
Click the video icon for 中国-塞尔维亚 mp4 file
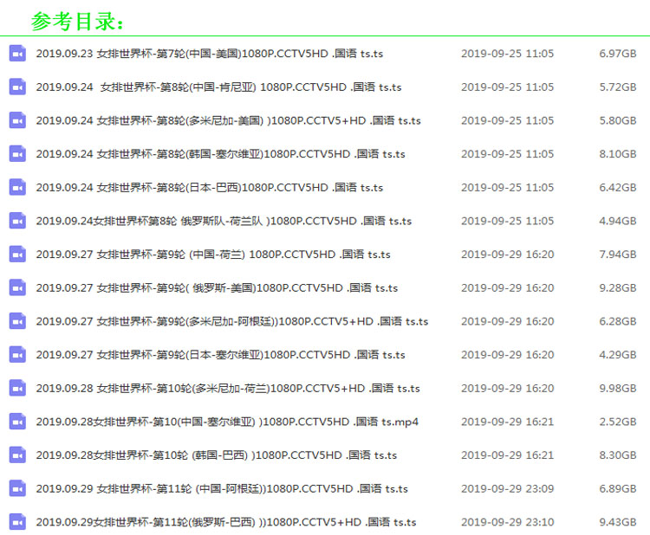click(17, 422)
